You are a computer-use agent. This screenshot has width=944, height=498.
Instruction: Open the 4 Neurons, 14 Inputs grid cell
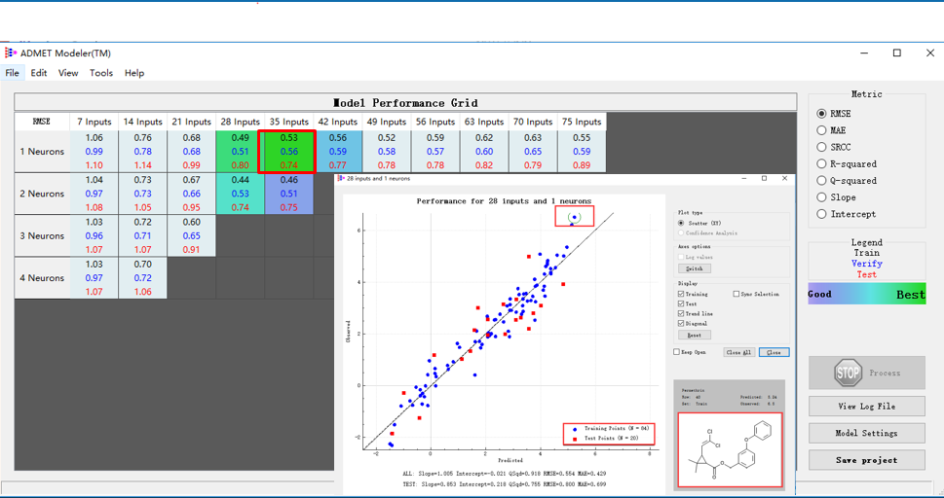(x=142, y=278)
